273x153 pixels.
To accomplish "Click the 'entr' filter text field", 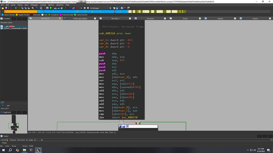I will (x=15, y=105).
